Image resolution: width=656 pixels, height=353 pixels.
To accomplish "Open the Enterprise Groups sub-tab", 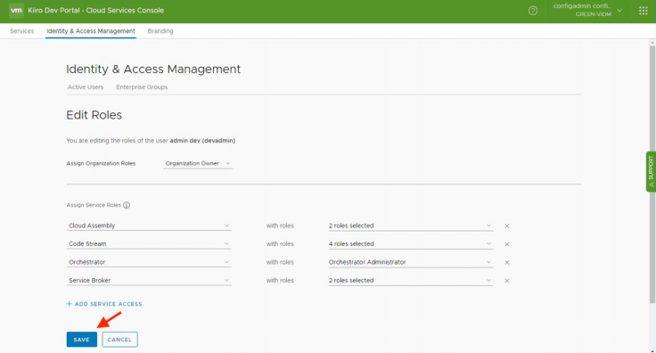I will click(142, 87).
